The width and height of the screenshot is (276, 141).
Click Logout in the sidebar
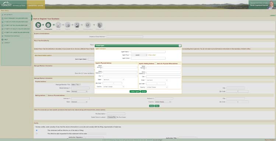(x=7, y=43)
